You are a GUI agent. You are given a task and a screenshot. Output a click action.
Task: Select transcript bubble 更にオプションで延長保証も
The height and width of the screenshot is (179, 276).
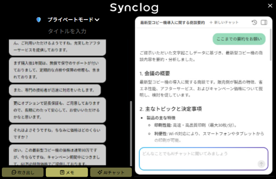[x=58, y=110]
